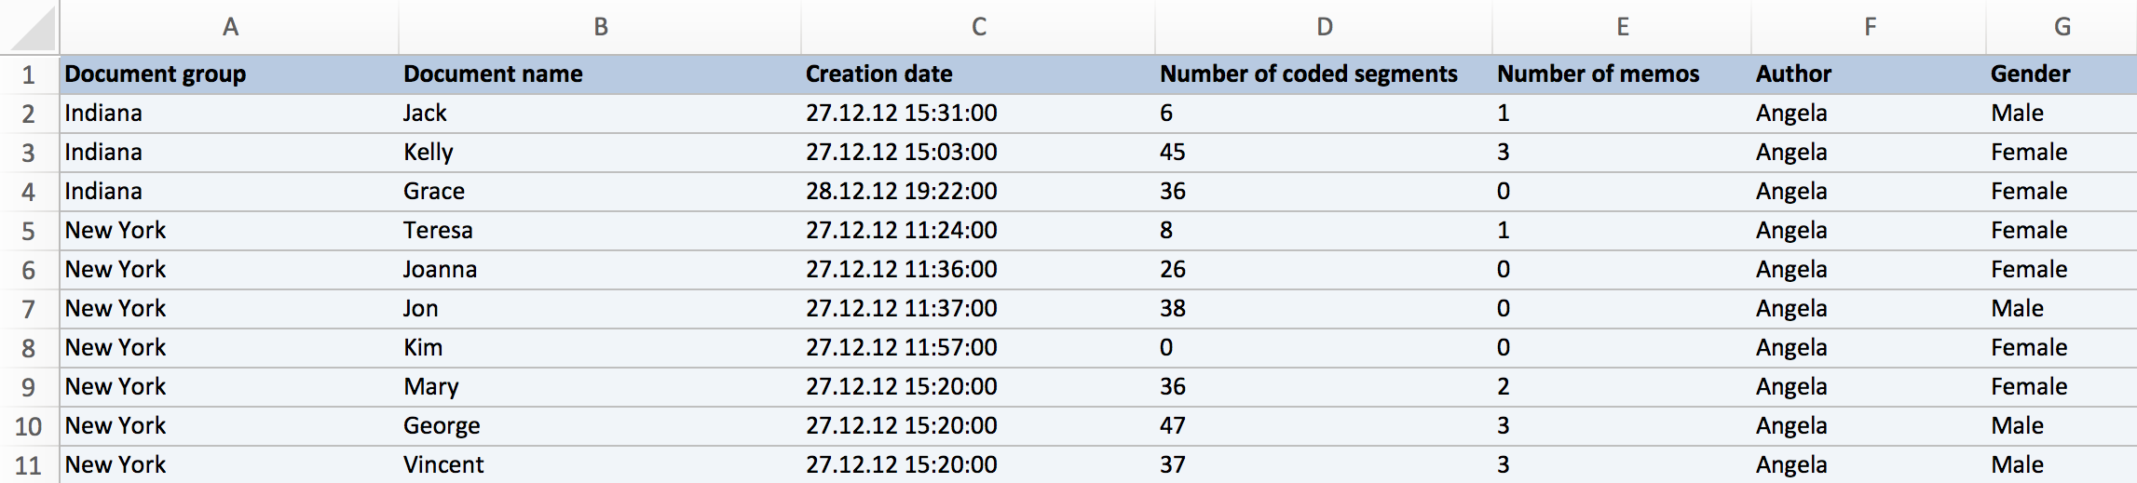The height and width of the screenshot is (483, 2137).
Task: Click the "Number of memos" header cell
Action: click(x=1622, y=74)
